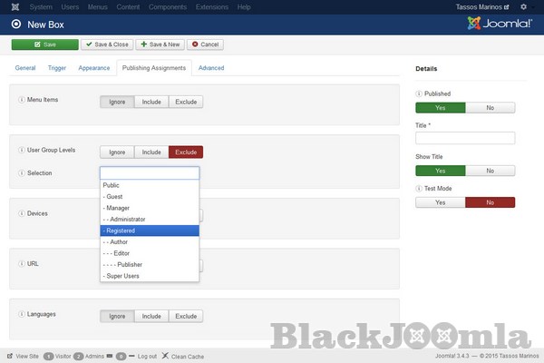
Task: Click the Save & Close button
Action: click(108, 44)
